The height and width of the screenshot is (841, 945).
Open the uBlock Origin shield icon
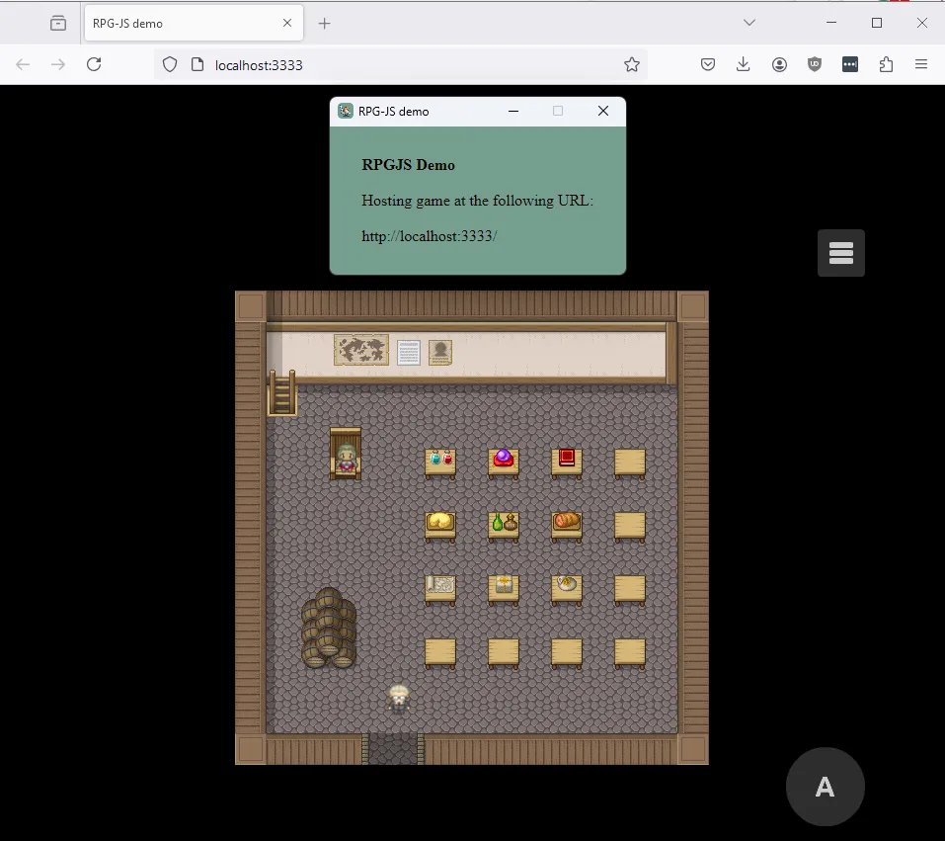(x=815, y=64)
